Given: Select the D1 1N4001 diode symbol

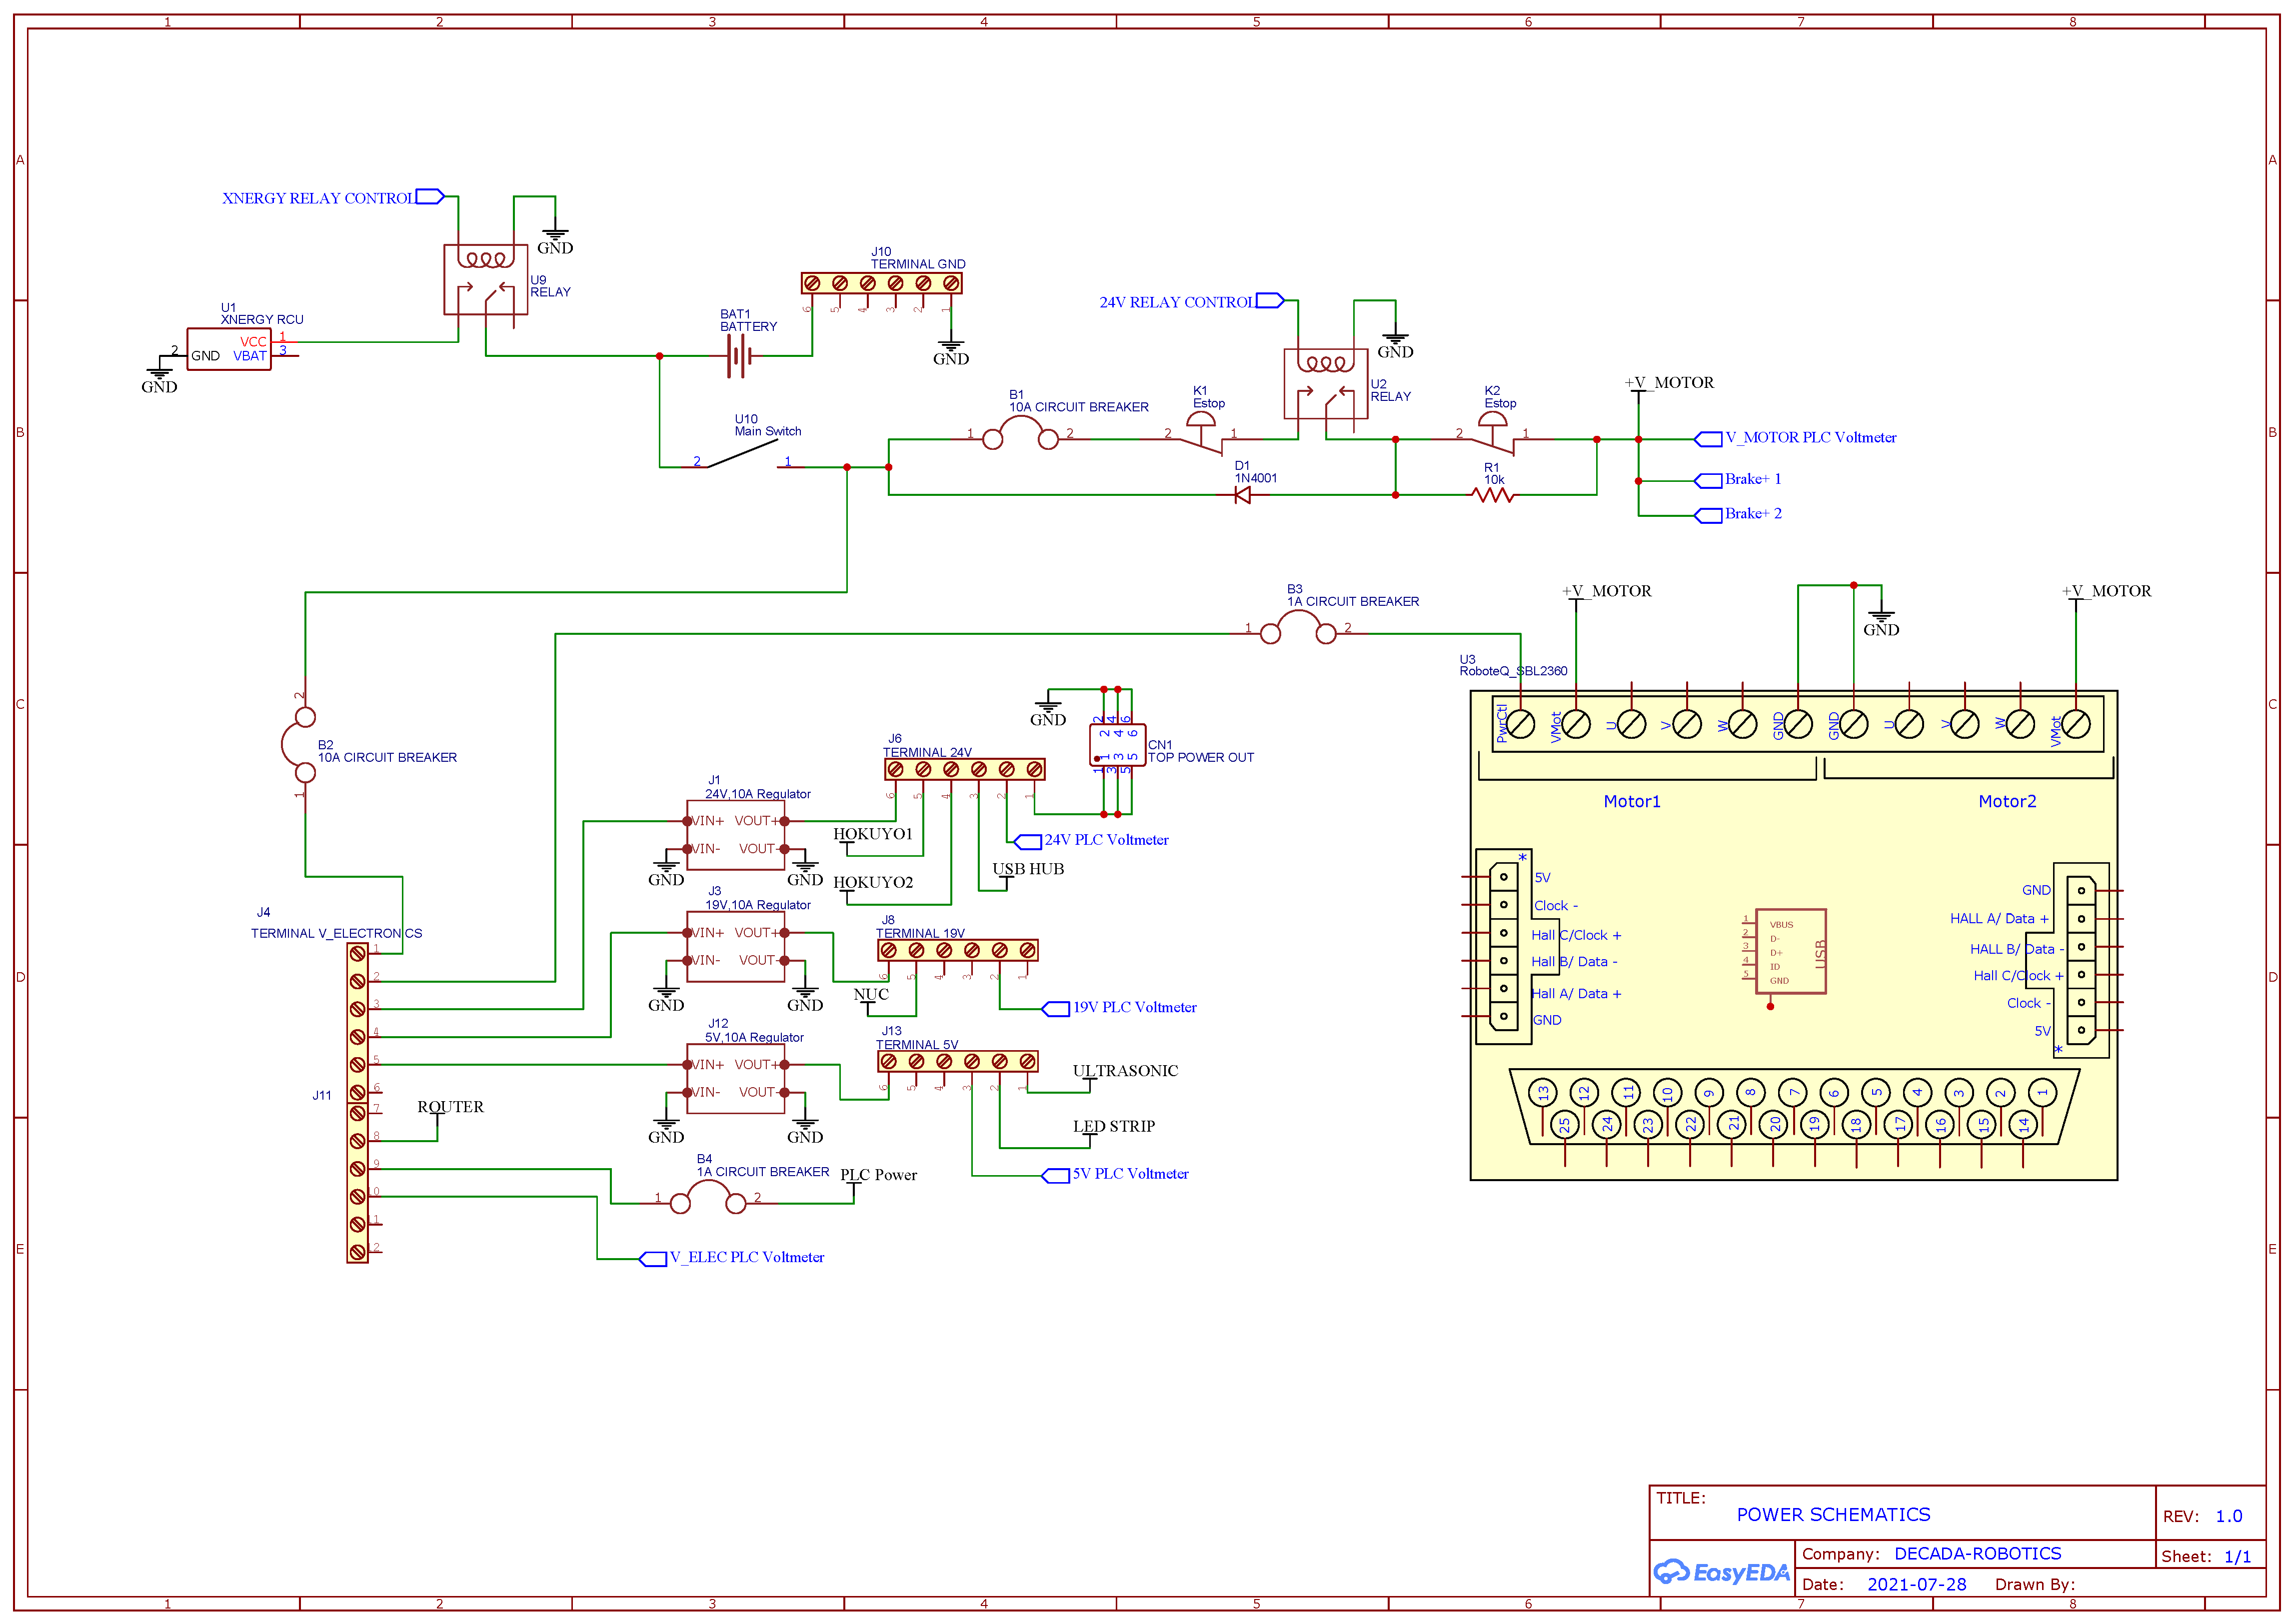Looking at the screenshot, I should point(1242,495).
